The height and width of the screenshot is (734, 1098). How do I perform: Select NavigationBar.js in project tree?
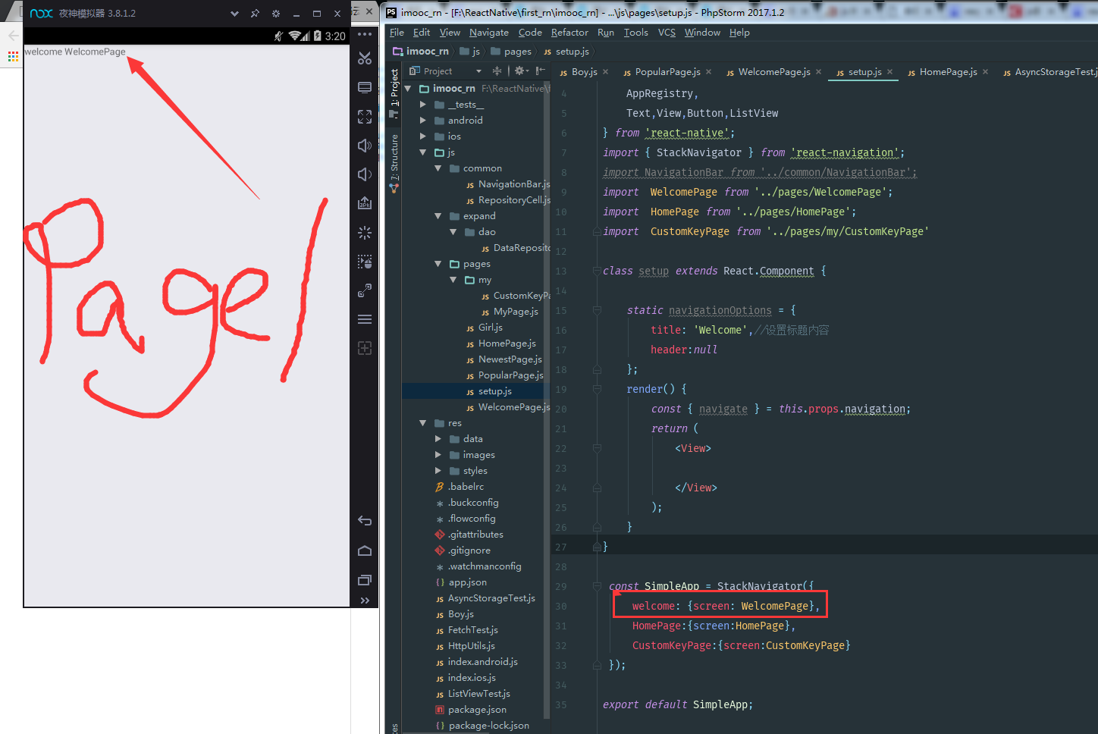pos(508,184)
